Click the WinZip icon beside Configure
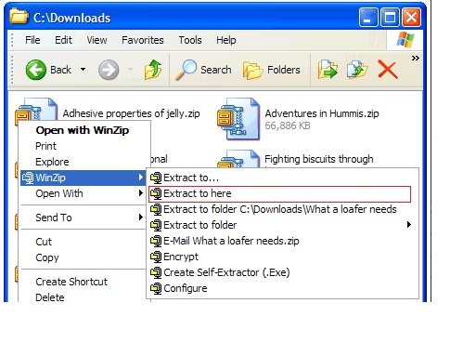 (x=156, y=288)
